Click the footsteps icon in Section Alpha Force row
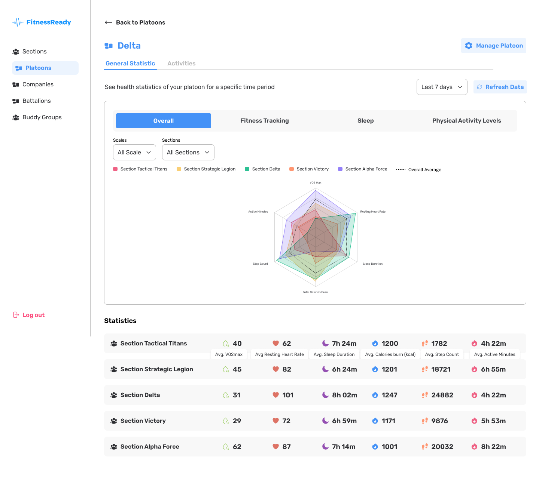This screenshot has width=539, height=480. pyautogui.click(x=425, y=446)
